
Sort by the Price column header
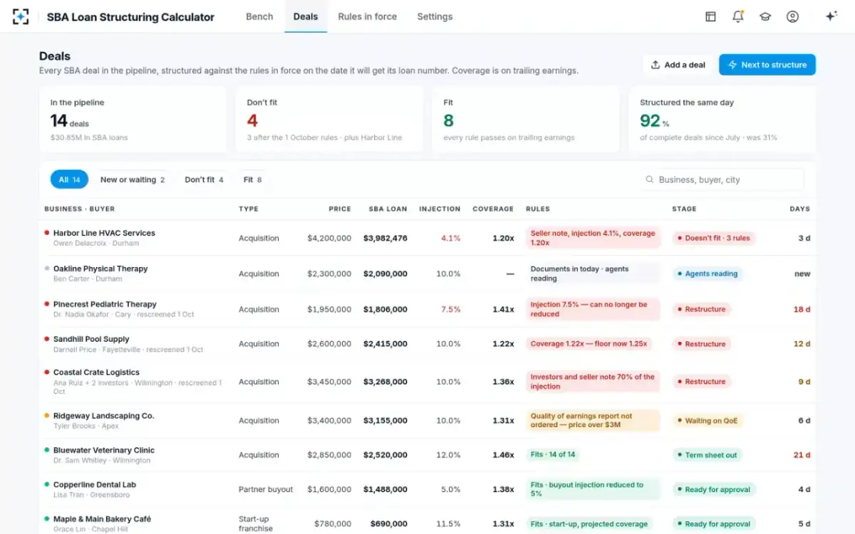click(340, 209)
